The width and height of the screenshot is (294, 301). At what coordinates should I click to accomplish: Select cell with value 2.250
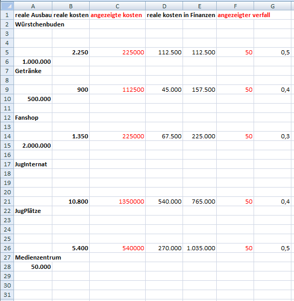click(71, 52)
